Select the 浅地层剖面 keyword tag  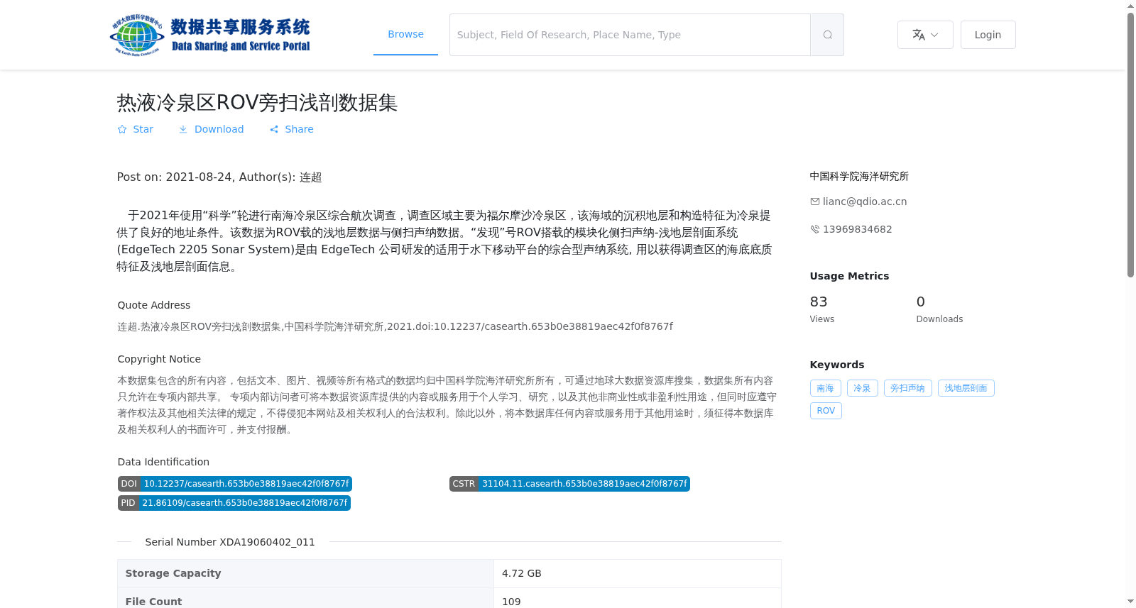966,388
